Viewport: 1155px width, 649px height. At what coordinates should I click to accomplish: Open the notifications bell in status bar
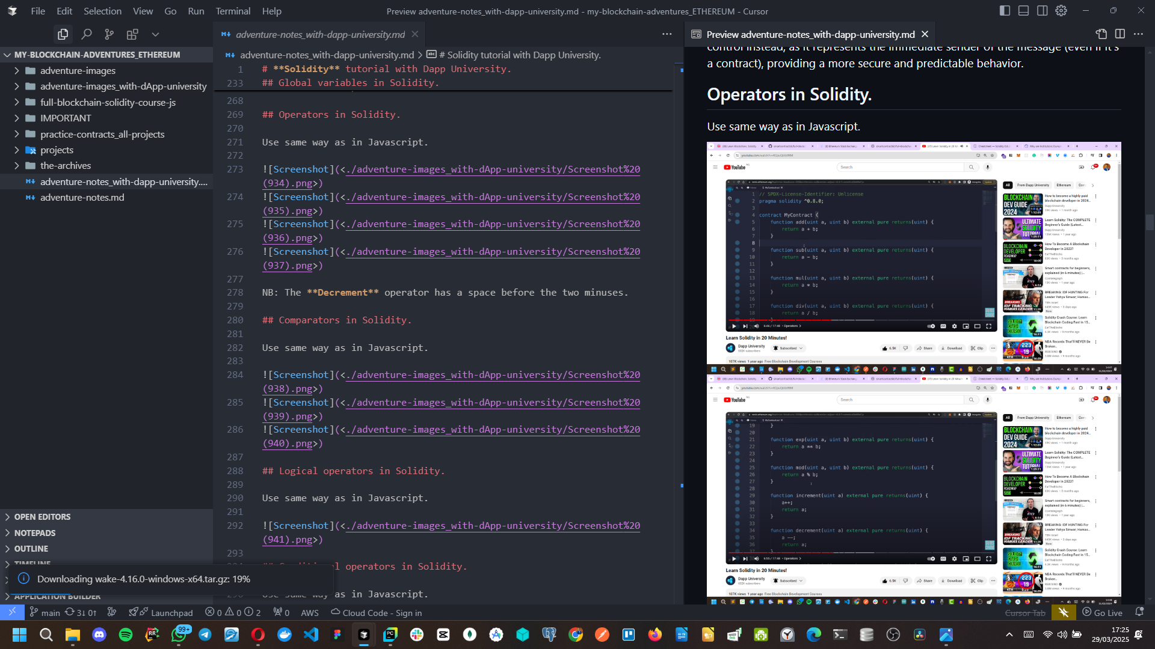coord(1139,612)
